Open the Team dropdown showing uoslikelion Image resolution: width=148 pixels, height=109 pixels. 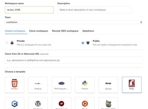click(x=74, y=22)
